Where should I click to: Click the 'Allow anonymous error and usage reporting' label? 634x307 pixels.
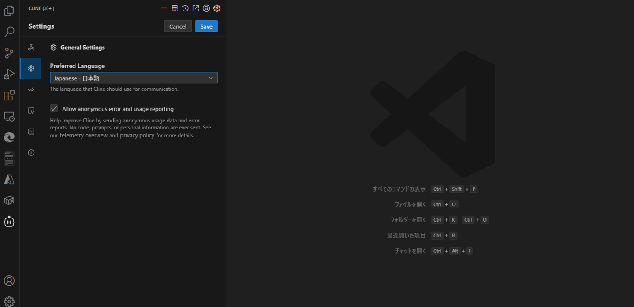pyautogui.click(x=118, y=109)
